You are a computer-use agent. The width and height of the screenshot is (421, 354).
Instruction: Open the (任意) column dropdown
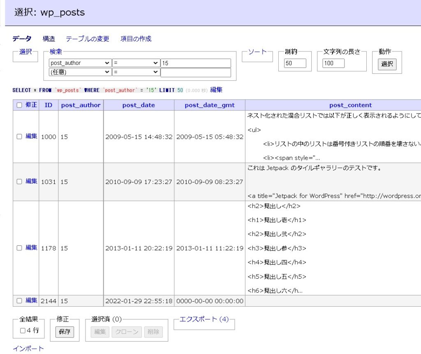point(80,72)
